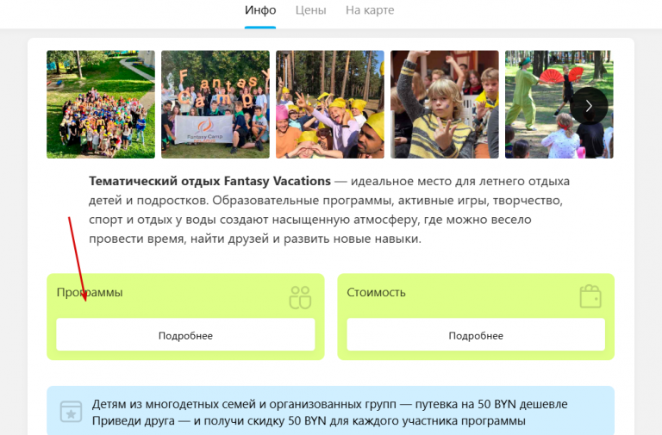Switch to the Инфо tab
The image size is (662, 435).
pyautogui.click(x=260, y=10)
